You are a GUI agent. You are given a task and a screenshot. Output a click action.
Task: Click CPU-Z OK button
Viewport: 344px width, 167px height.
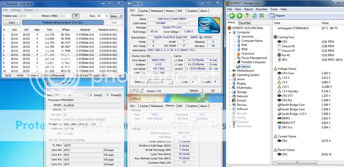(213, 91)
